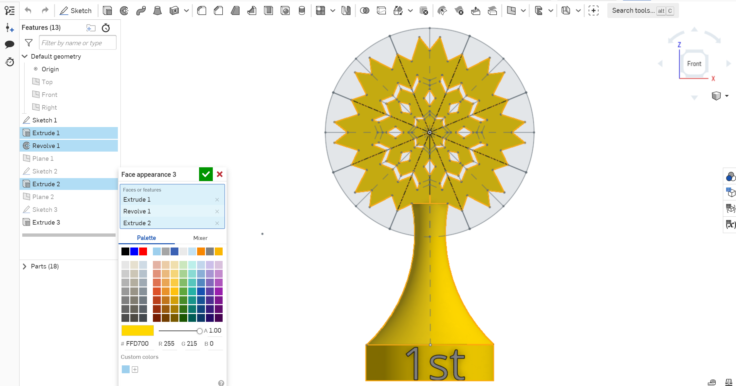Remove Revolve 1 from the faces list
Screen dimensions: 736x386
[217, 211]
